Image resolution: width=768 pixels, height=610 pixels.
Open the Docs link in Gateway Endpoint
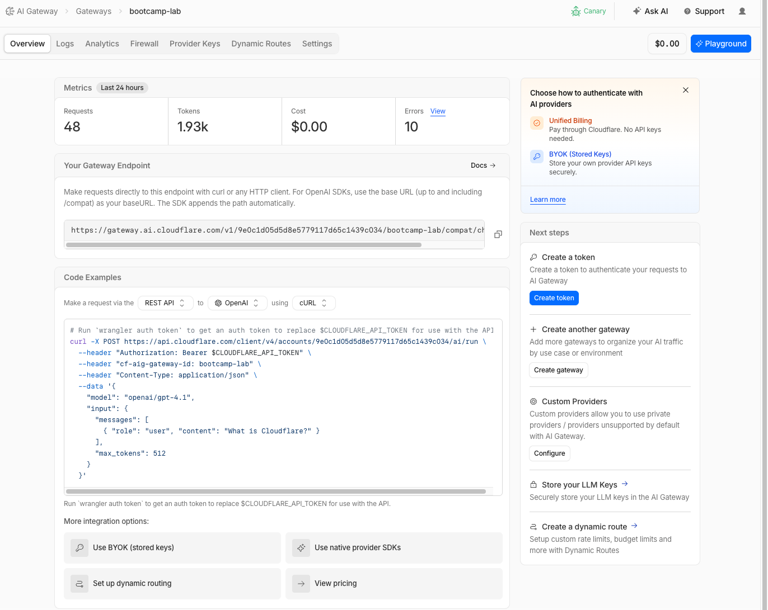(x=483, y=165)
